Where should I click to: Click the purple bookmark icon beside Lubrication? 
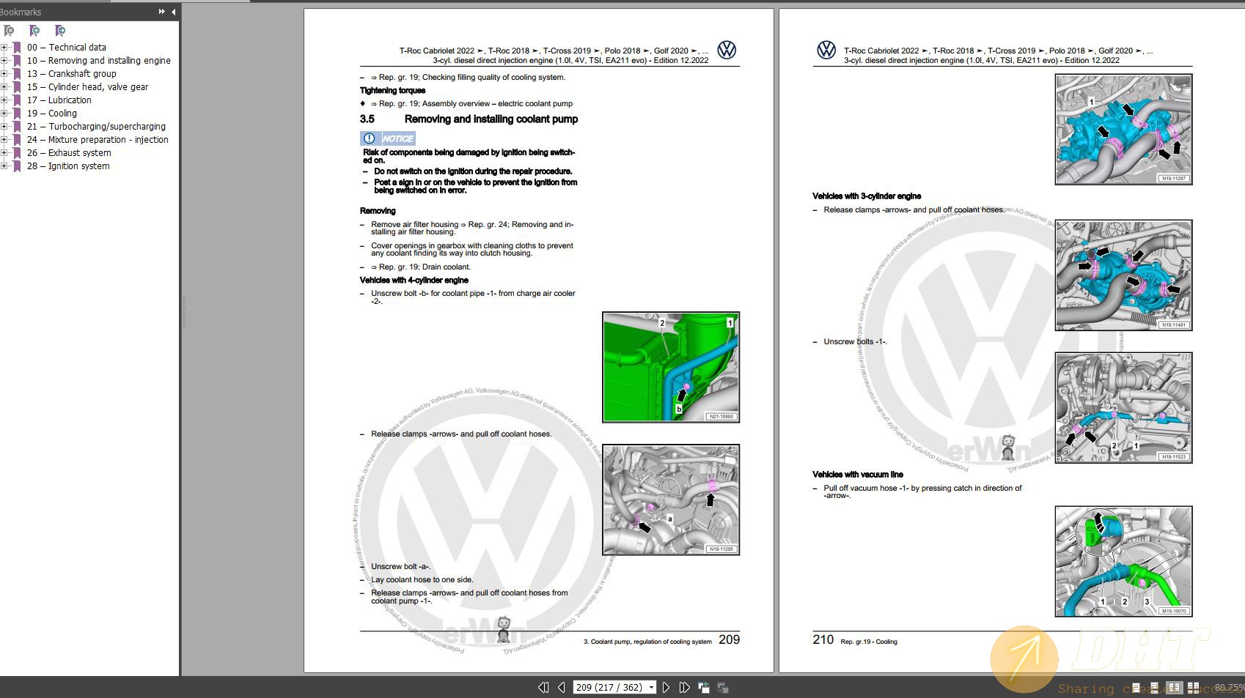[17, 100]
